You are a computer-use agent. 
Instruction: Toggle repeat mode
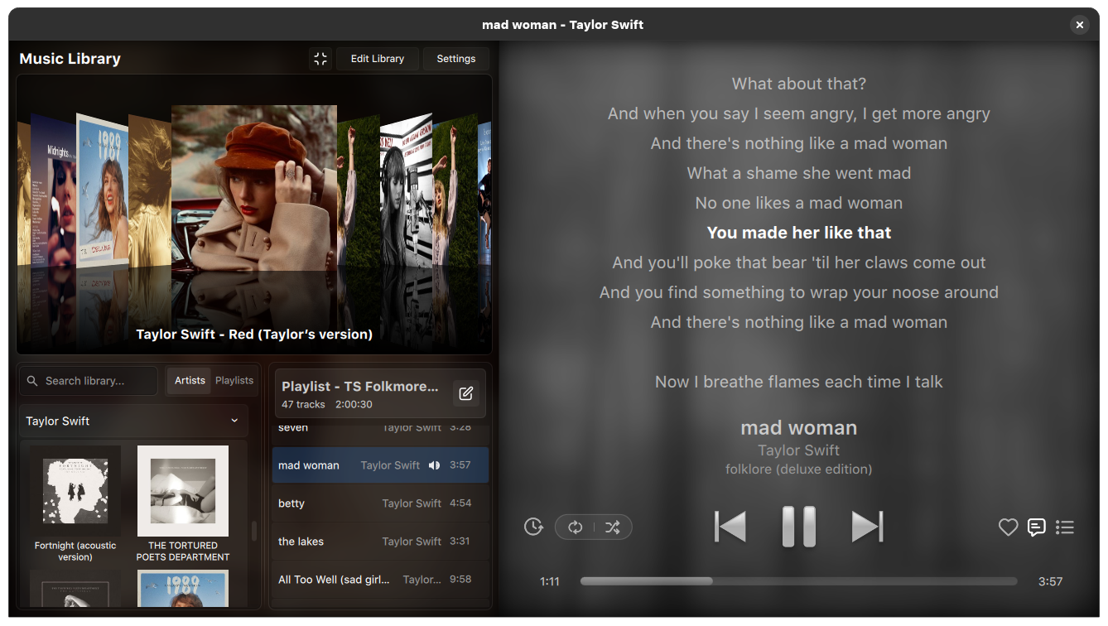576,527
